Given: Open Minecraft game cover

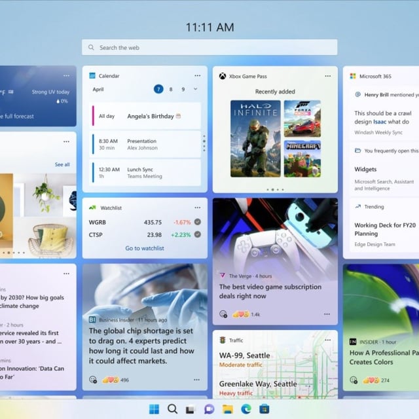Looking at the screenshot, I should point(302,158).
